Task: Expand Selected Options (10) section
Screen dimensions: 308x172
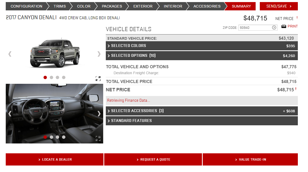Action: coord(202,56)
